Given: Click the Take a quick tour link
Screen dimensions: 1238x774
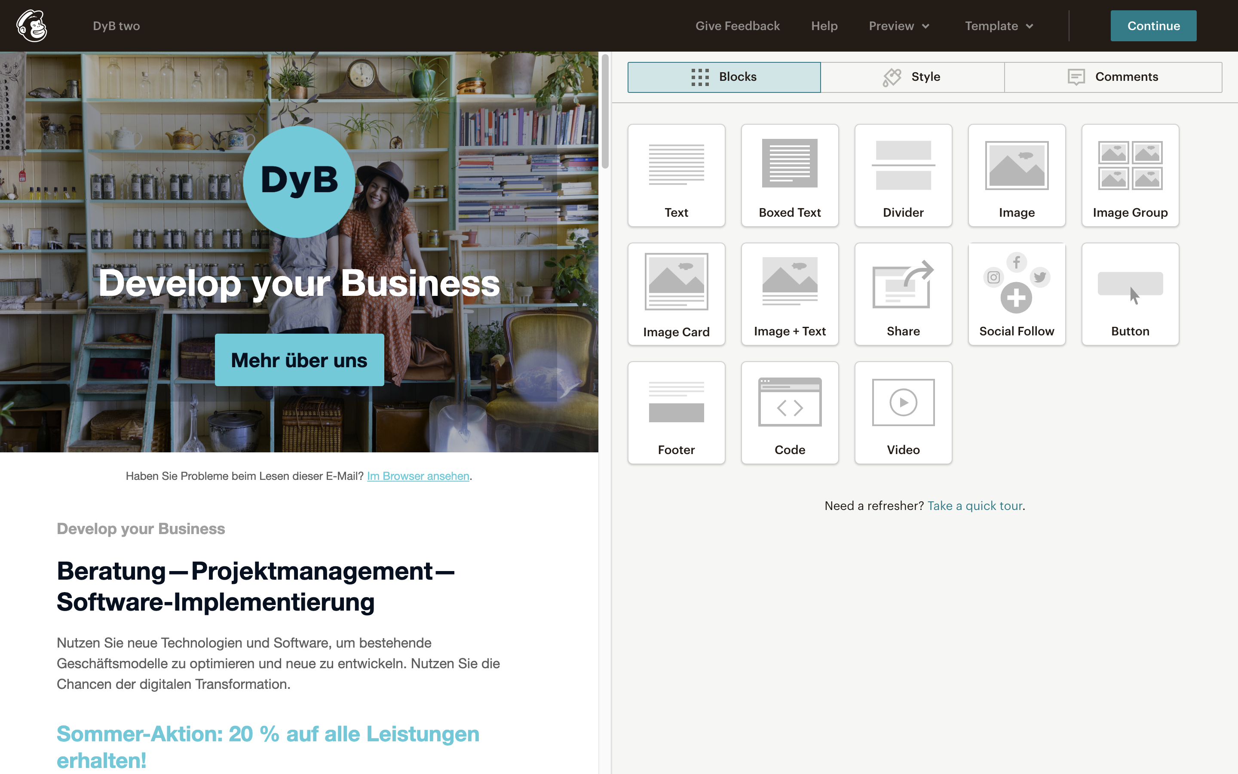Looking at the screenshot, I should (975, 505).
